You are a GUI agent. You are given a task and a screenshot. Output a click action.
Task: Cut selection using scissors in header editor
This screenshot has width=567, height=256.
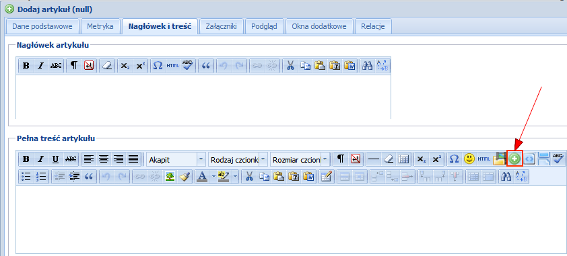290,66
